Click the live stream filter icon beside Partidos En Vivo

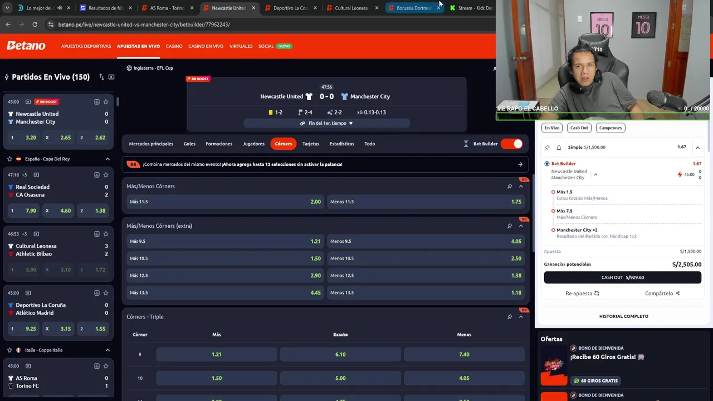click(111, 77)
